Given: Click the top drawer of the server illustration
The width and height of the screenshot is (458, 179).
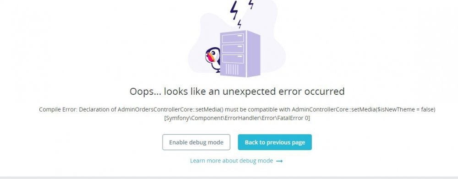Looking at the screenshot, I should pos(233,38).
